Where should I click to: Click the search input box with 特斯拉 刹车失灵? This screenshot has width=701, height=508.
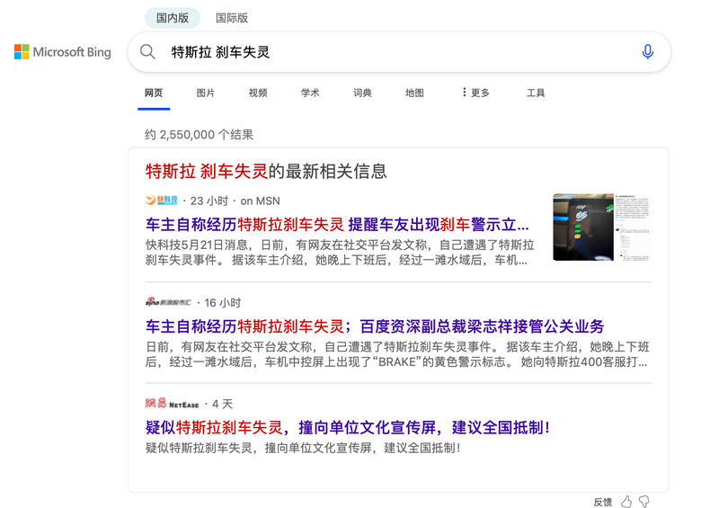(x=399, y=52)
